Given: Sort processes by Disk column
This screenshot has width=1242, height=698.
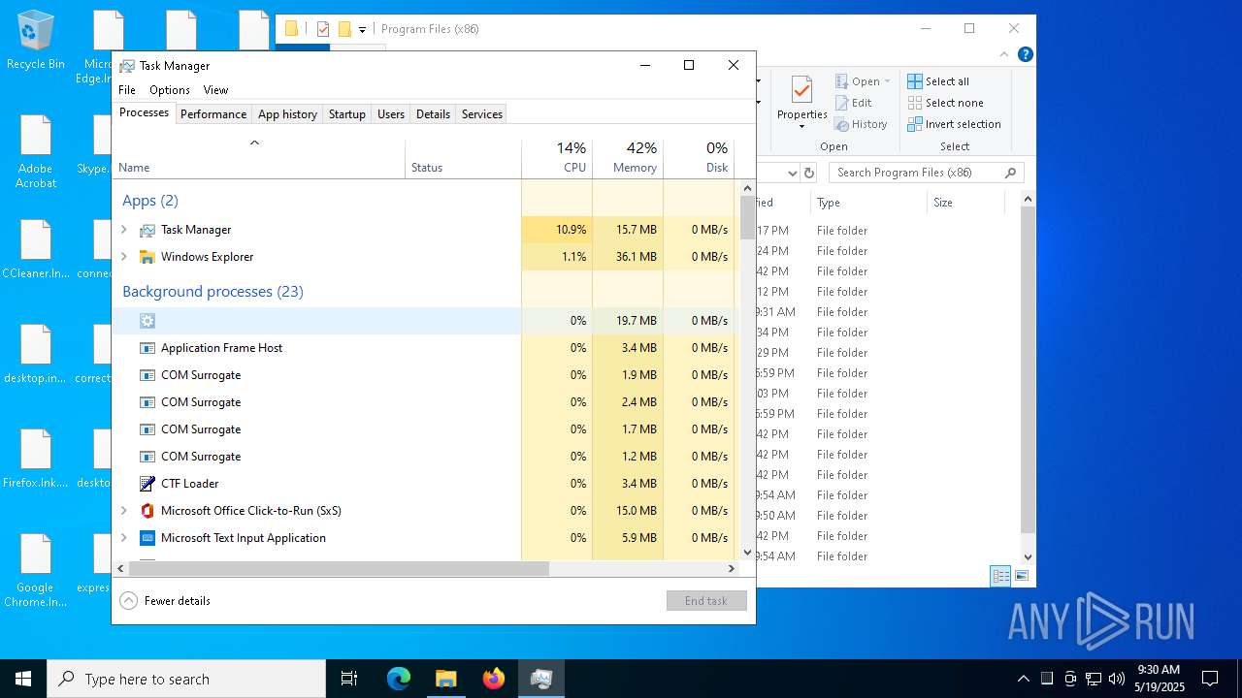Looking at the screenshot, I should (699, 157).
